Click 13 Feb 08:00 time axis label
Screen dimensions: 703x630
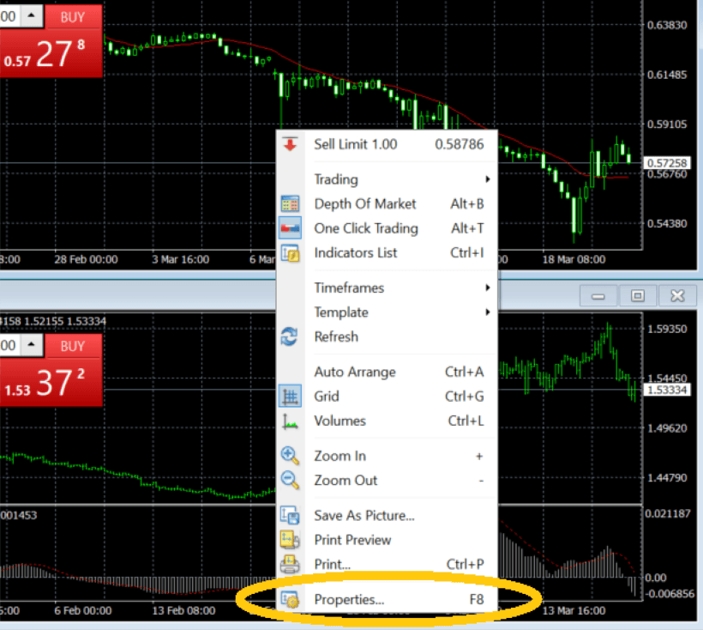pyautogui.click(x=183, y=611)
